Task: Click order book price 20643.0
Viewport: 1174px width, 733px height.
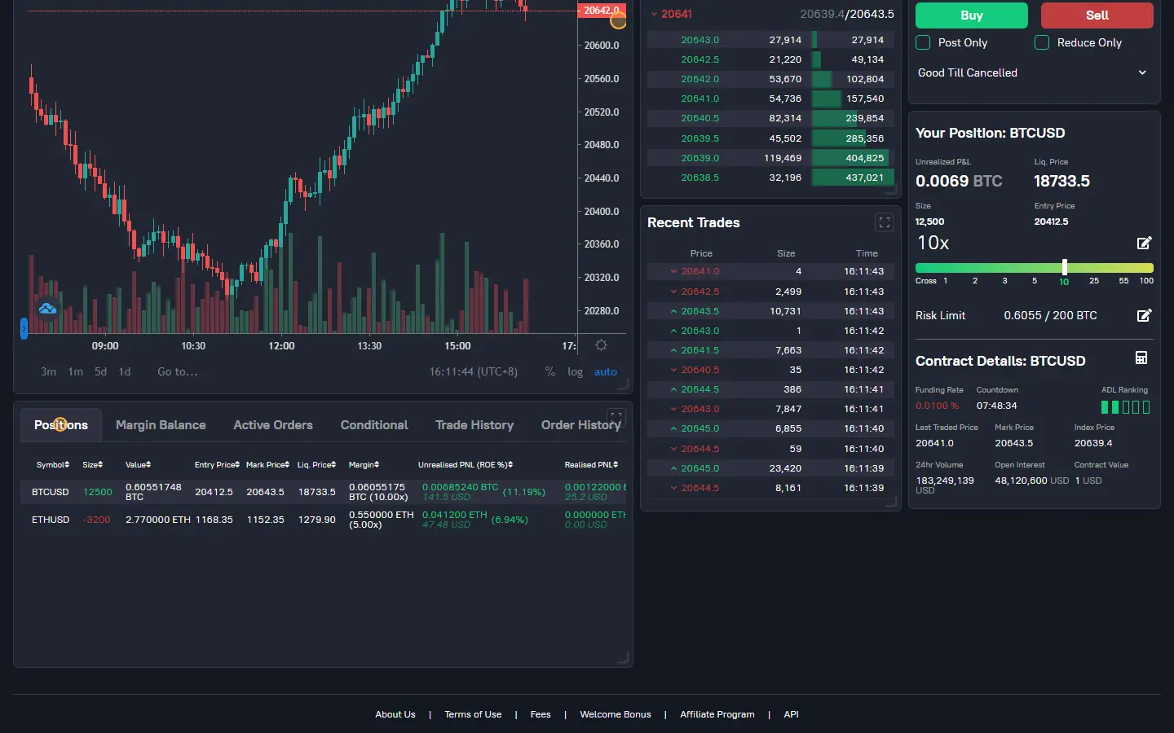Action: (700, 40)
